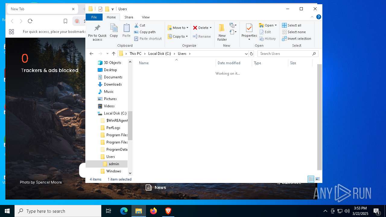Click Local Disk (C:) breadcrumb
Image resolution: width=386 pixels, height=217 pixels.
coord(160,54)
